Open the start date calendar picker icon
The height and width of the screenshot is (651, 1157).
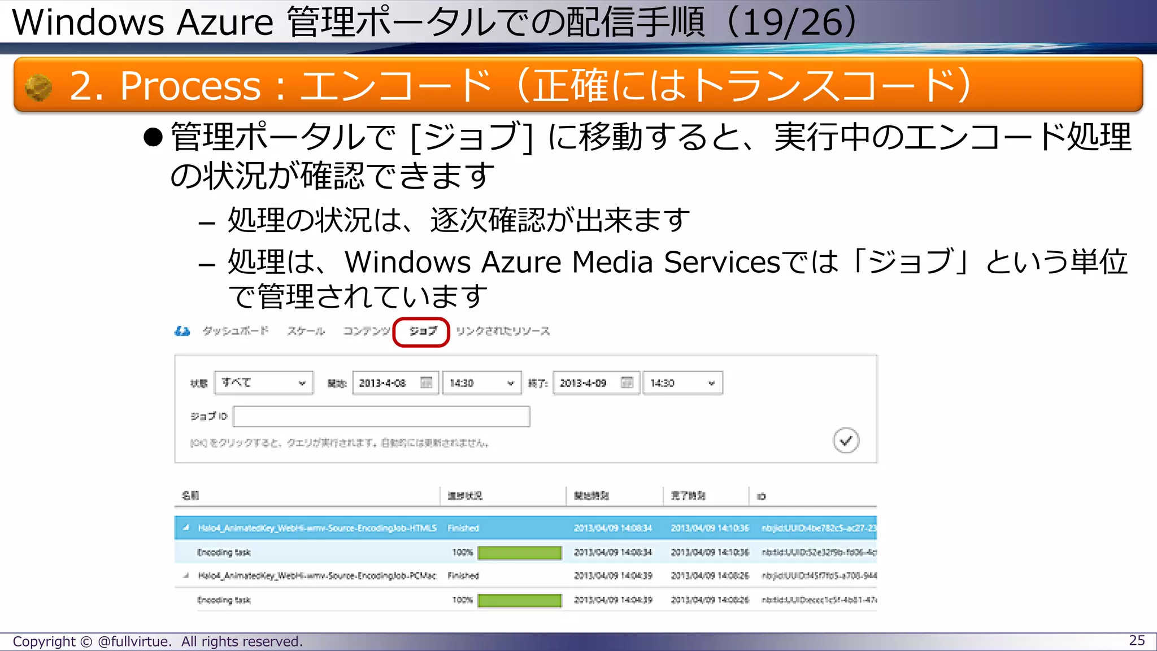tap(427, 383)
